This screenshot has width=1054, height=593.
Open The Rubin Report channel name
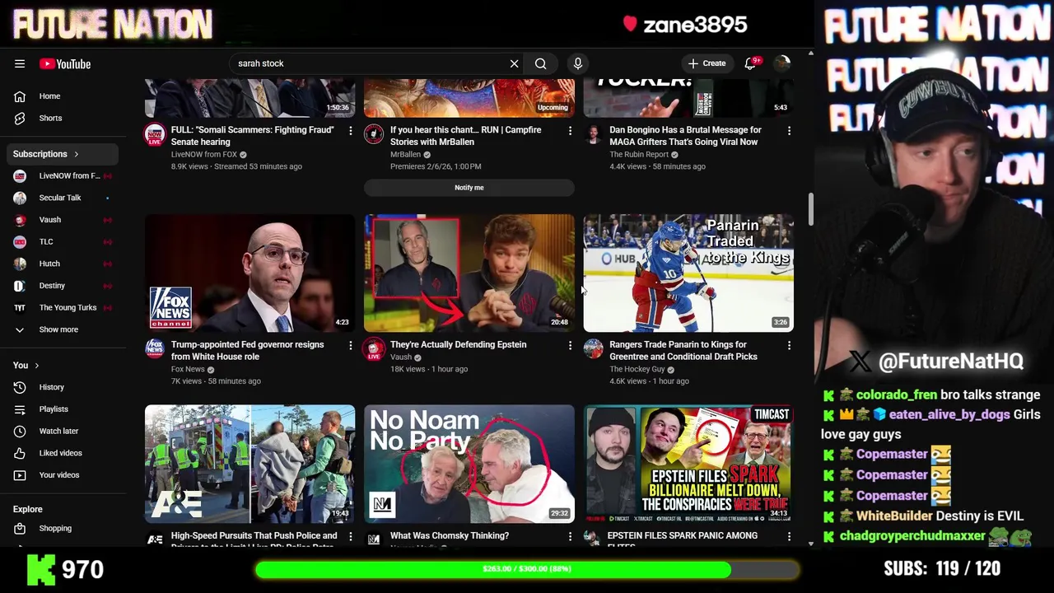pos(639,155)
